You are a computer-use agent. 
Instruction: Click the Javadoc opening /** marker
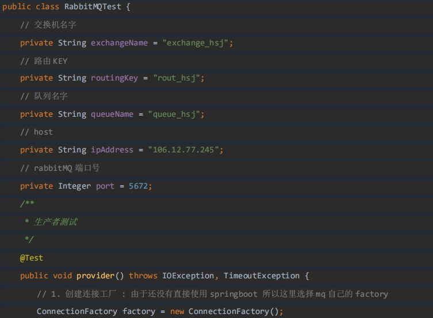tap(27, 204)
